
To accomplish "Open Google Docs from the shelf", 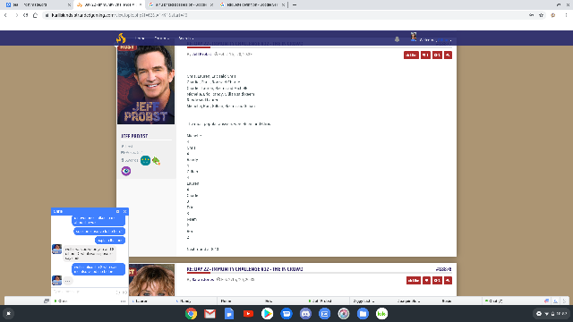I will pos(229,314).
